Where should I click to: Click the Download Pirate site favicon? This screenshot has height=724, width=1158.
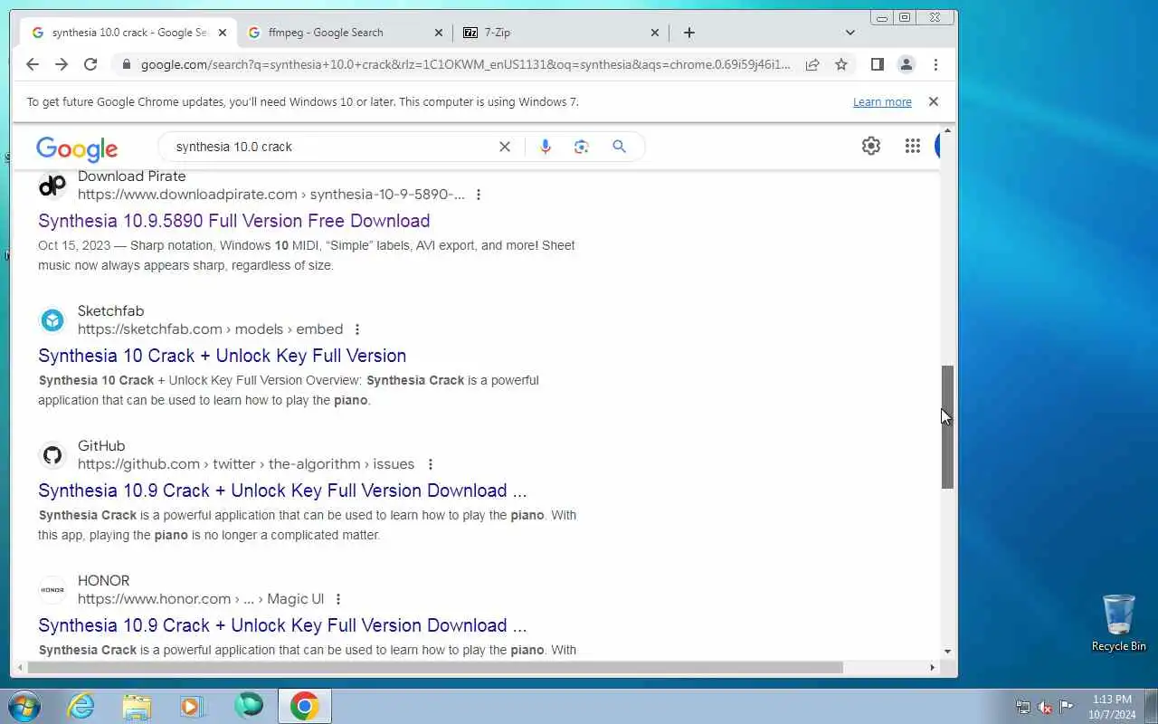[x=52, y=186]
